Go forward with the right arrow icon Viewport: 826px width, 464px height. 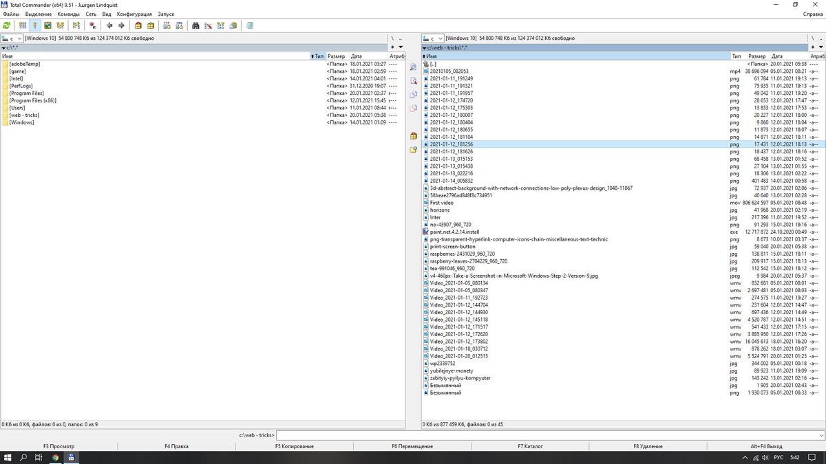[x=121, y=25]
